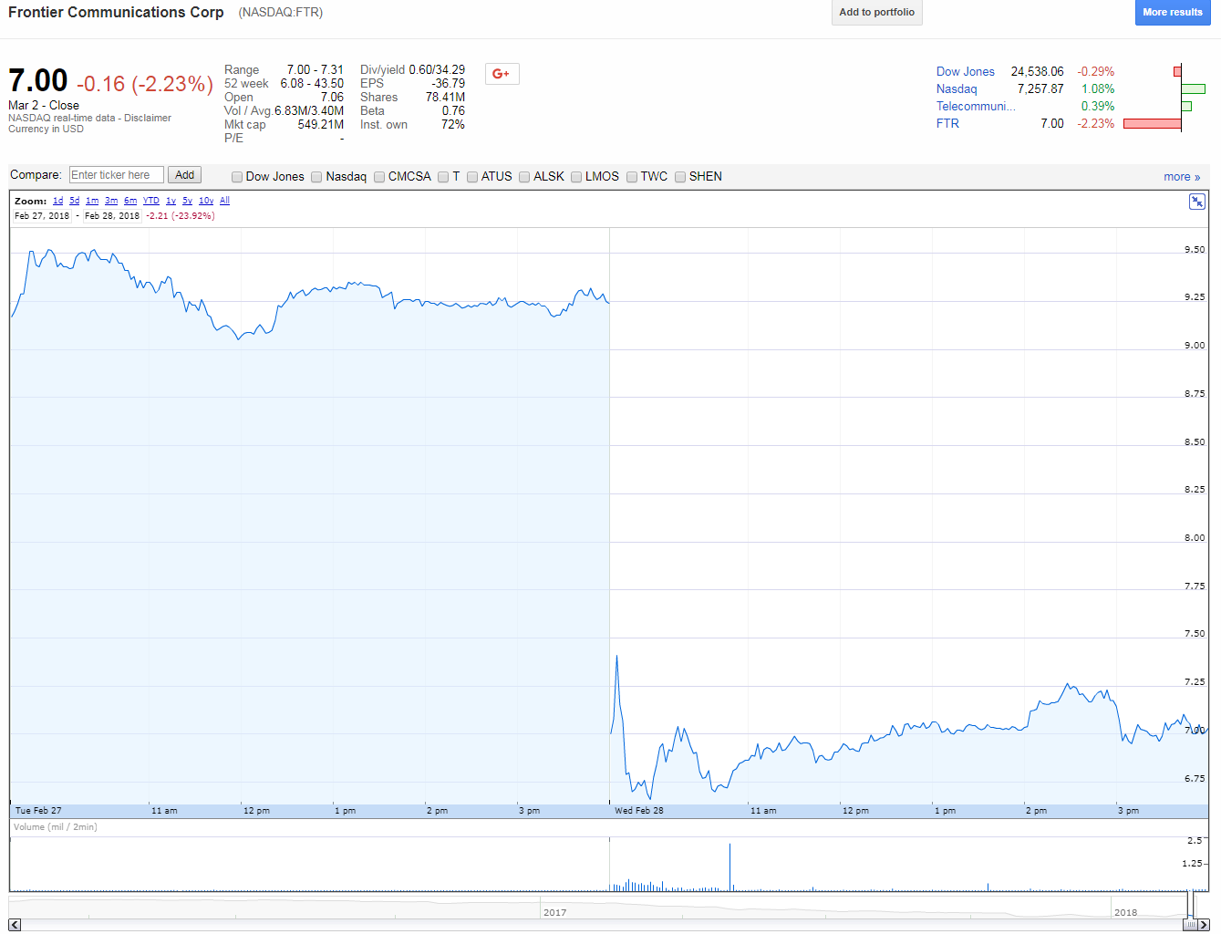Set chart zoom to YTD
The height and width of the screenshot is (934, 1221).
tap(151, 201)
